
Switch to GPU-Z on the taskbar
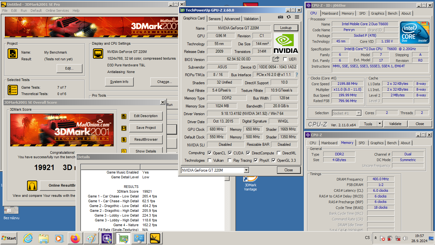pos(123,238)
